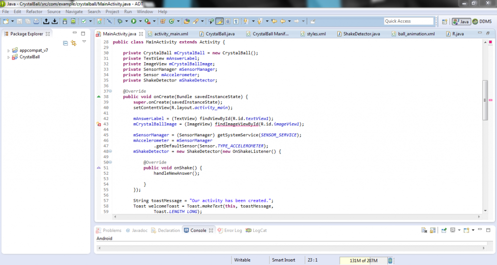Click Collapse All in Package Explorer
This screenshot has height=265, width=497.
(66, 43)
